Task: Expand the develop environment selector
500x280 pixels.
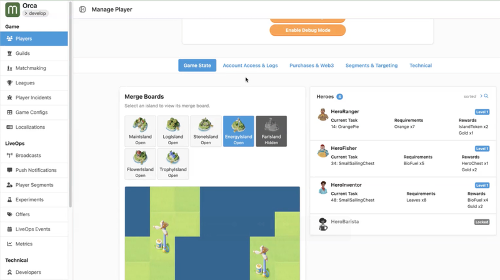Action: 36,13
